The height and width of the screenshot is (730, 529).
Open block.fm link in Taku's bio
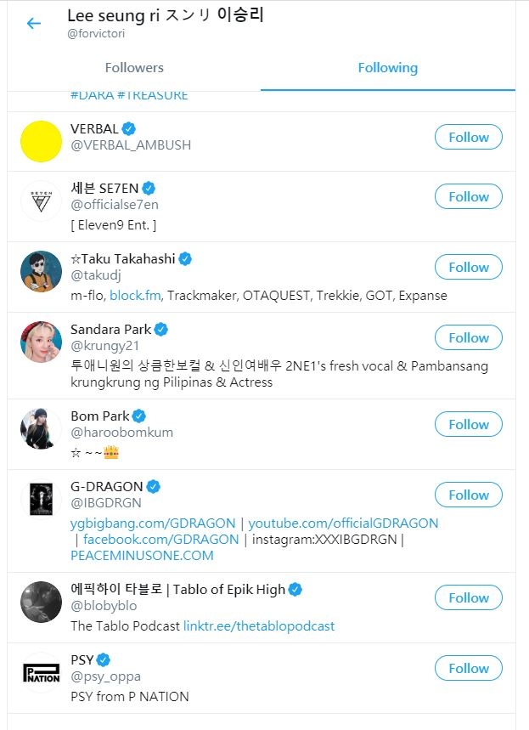(135, 296)
